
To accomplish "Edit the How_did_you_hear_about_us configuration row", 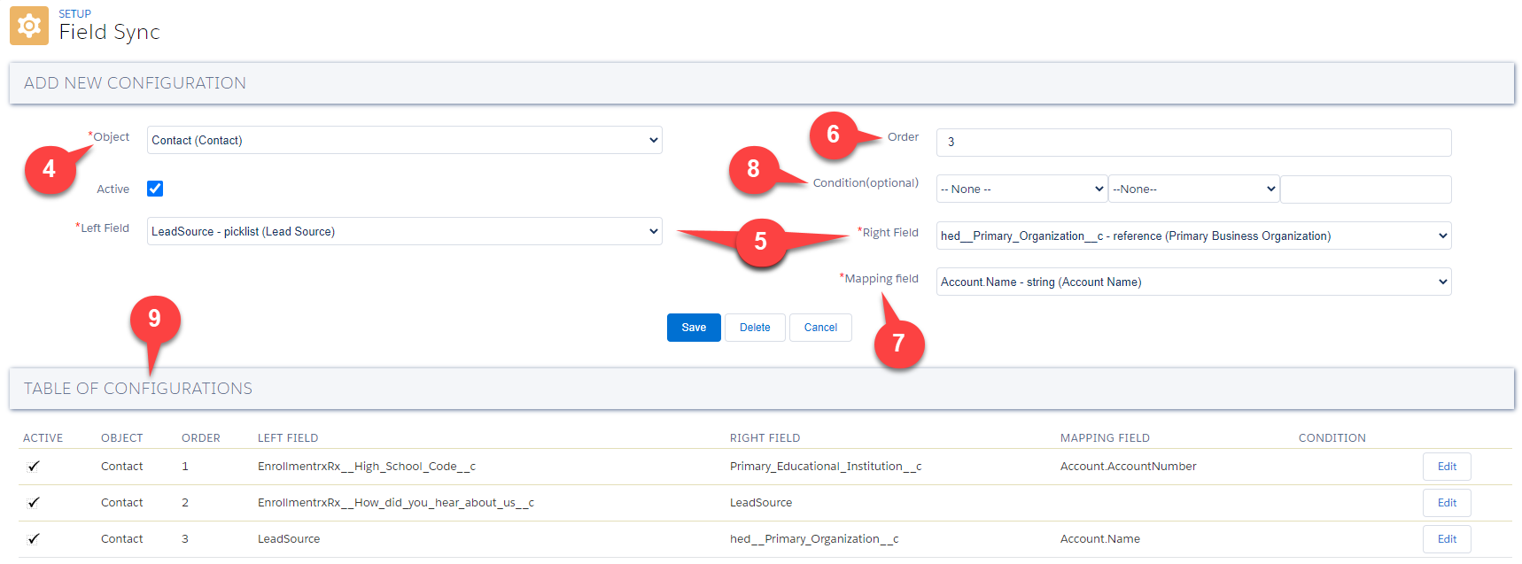I will click(1447, 503).
